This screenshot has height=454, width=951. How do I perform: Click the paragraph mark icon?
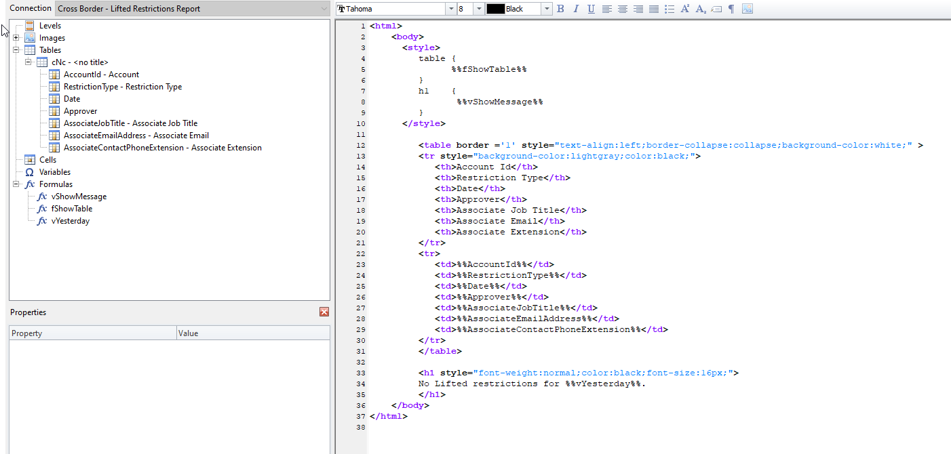pyautogui.click(x=731, y=9)
